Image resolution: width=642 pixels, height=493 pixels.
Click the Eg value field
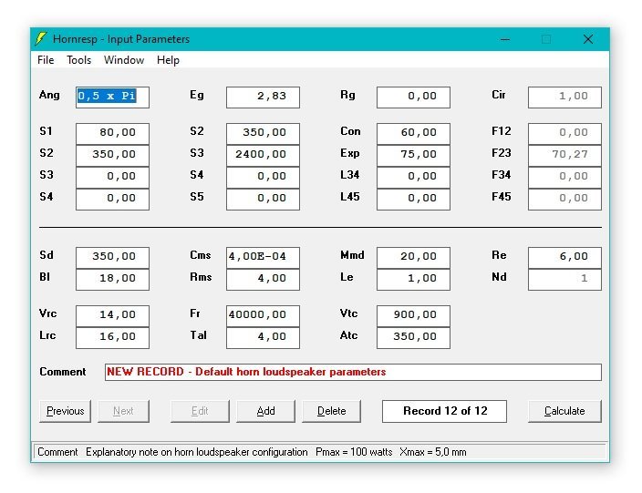pos(263,97)
